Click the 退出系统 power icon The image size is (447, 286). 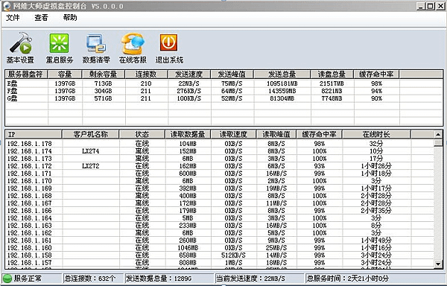point(169,42)
